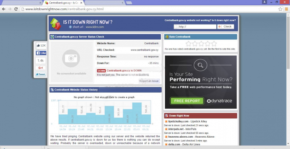Click the orange icon beside heavens-above.com
The height and width of the screenshot is (149, 290).
(166, 137)
